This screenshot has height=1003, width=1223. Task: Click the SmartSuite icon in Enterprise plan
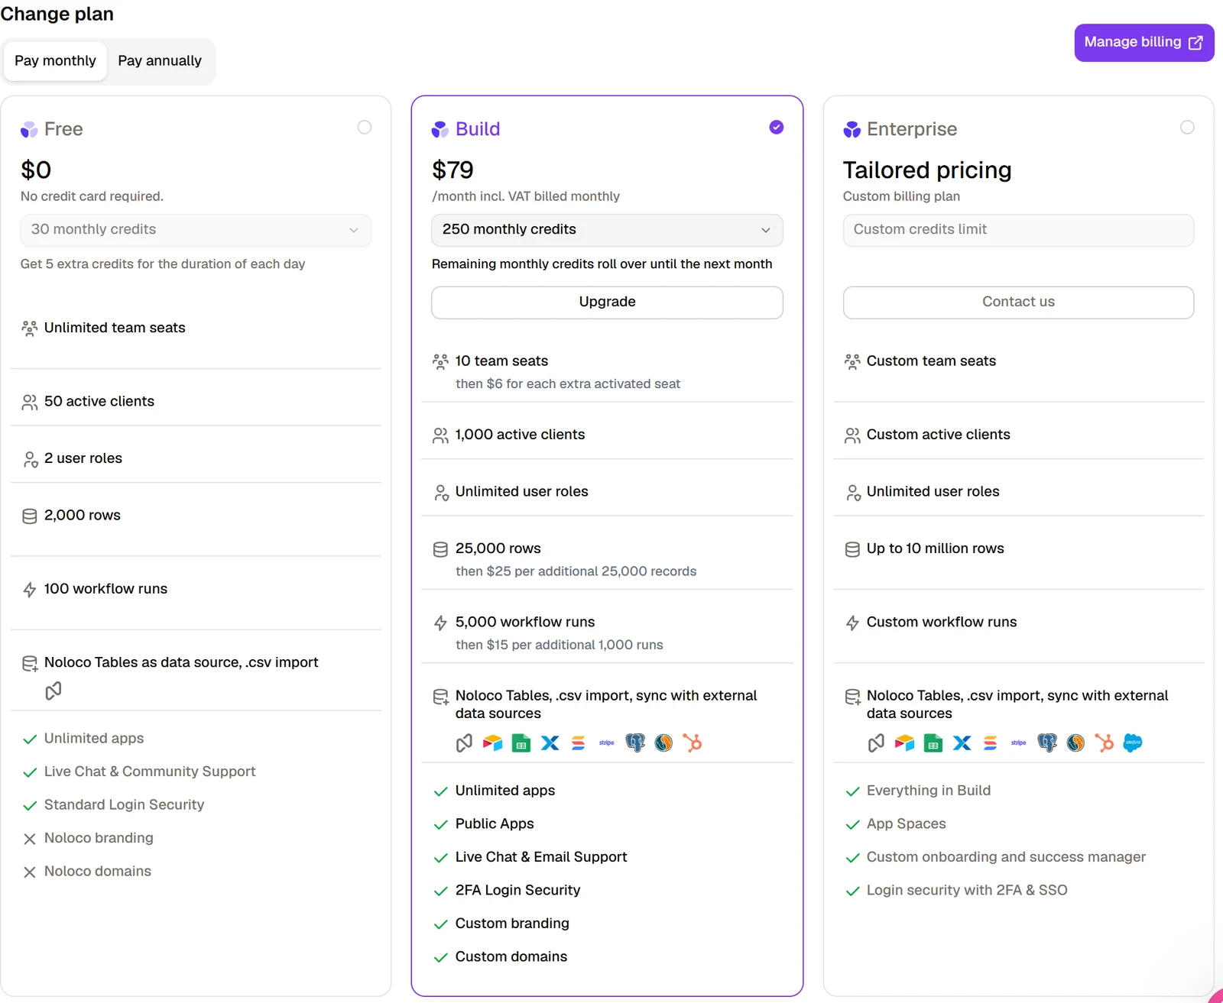coord(991,743)
